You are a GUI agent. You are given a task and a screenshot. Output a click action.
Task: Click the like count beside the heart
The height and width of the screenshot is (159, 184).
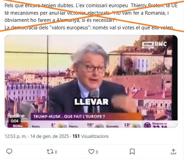pyautogui.click(x=97, y=152)
